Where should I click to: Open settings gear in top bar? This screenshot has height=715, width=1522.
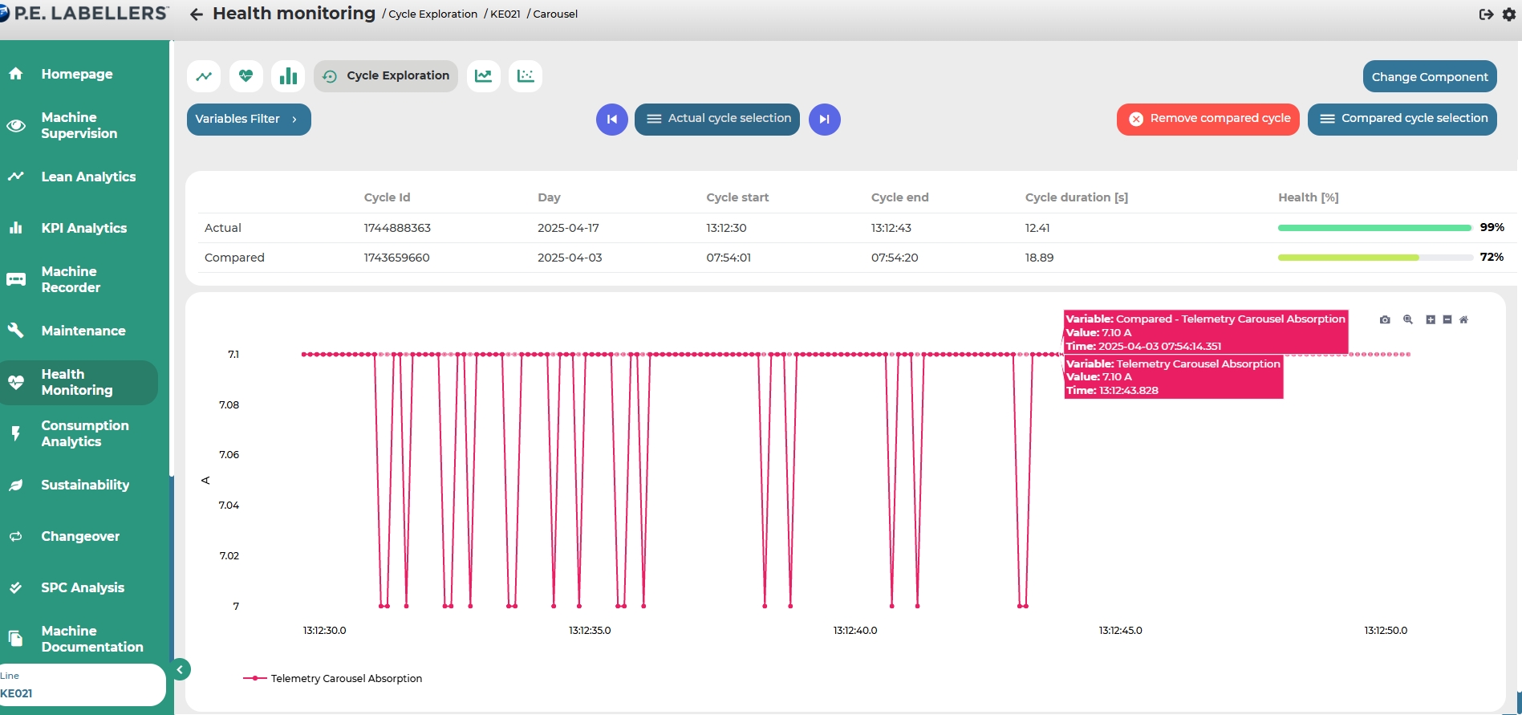point(1508,14)
